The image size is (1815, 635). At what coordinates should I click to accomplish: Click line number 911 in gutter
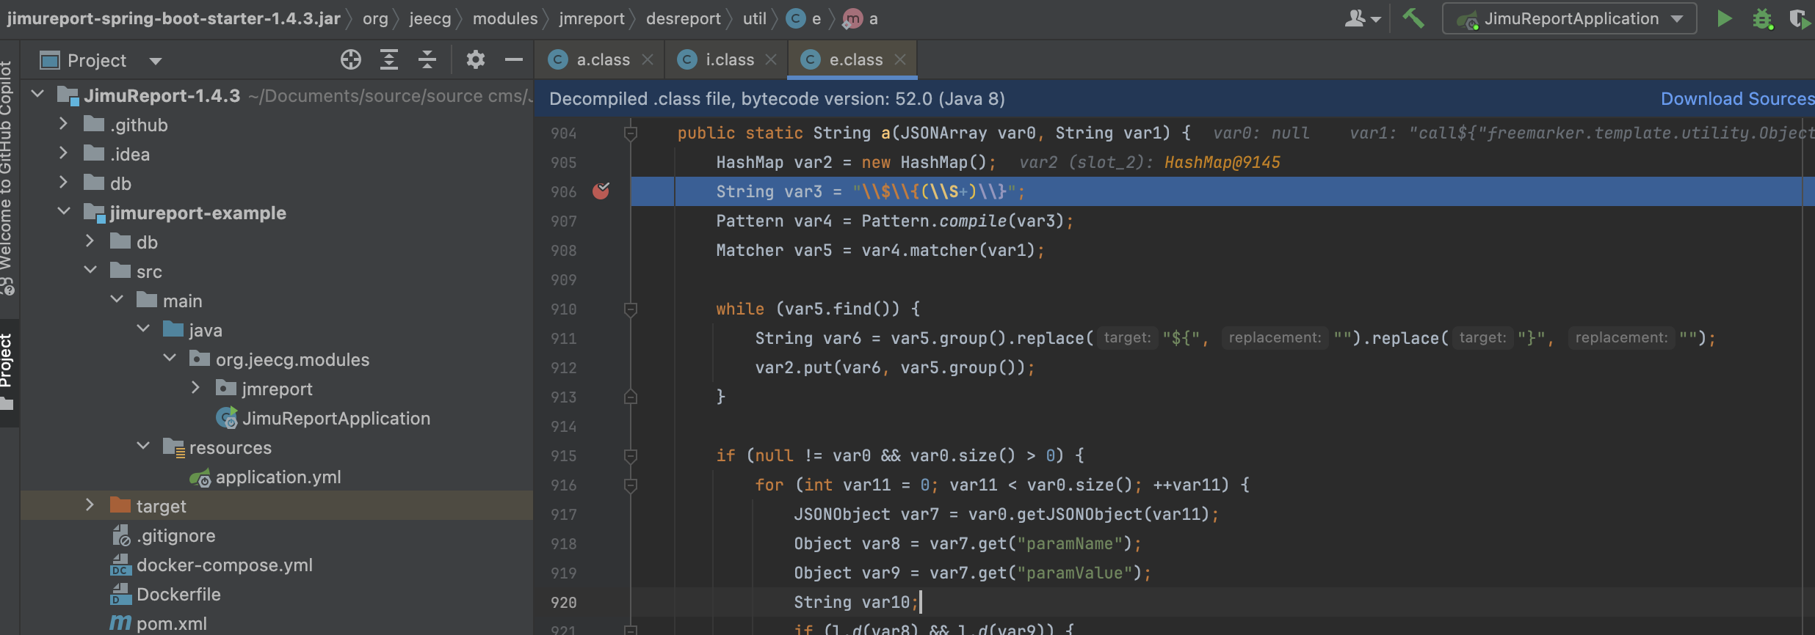pos(564,338)
